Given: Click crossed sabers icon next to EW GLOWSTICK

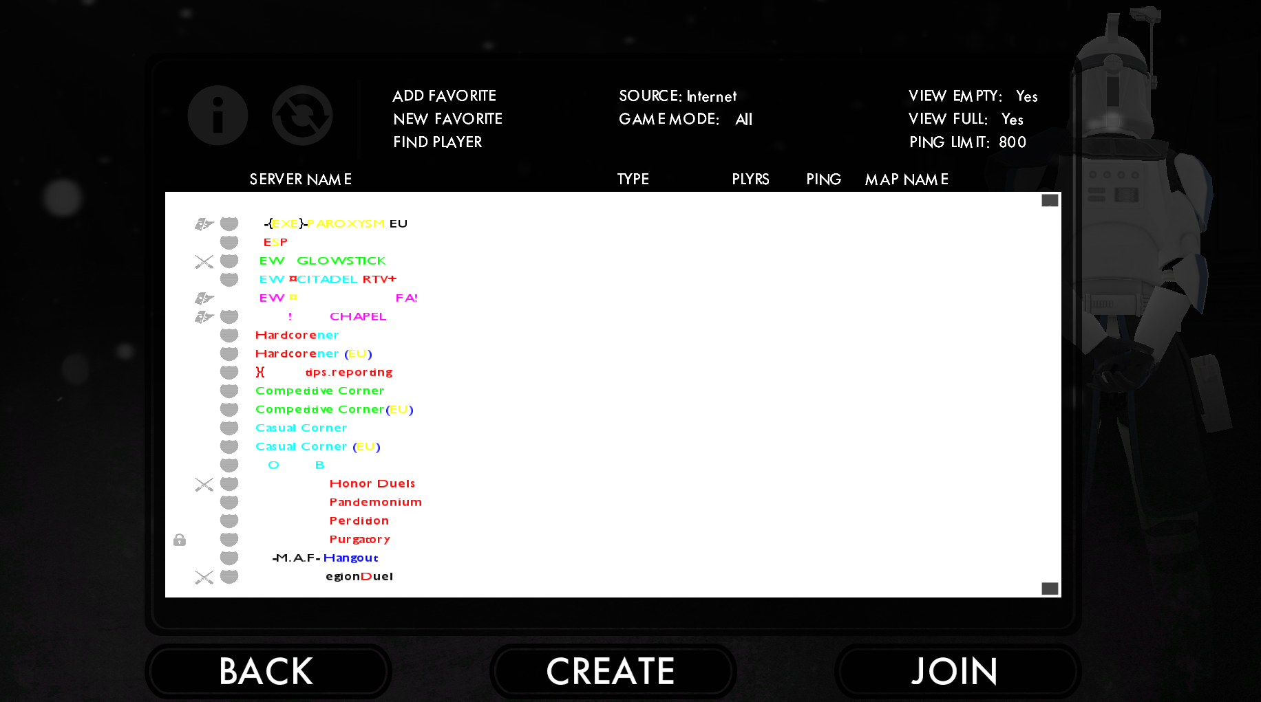Looking at the screenshot, I should pyautogui.click(x=204, y=261).
